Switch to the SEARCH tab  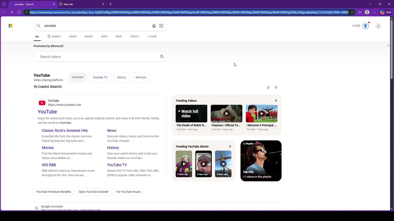[x=54, y=37]
